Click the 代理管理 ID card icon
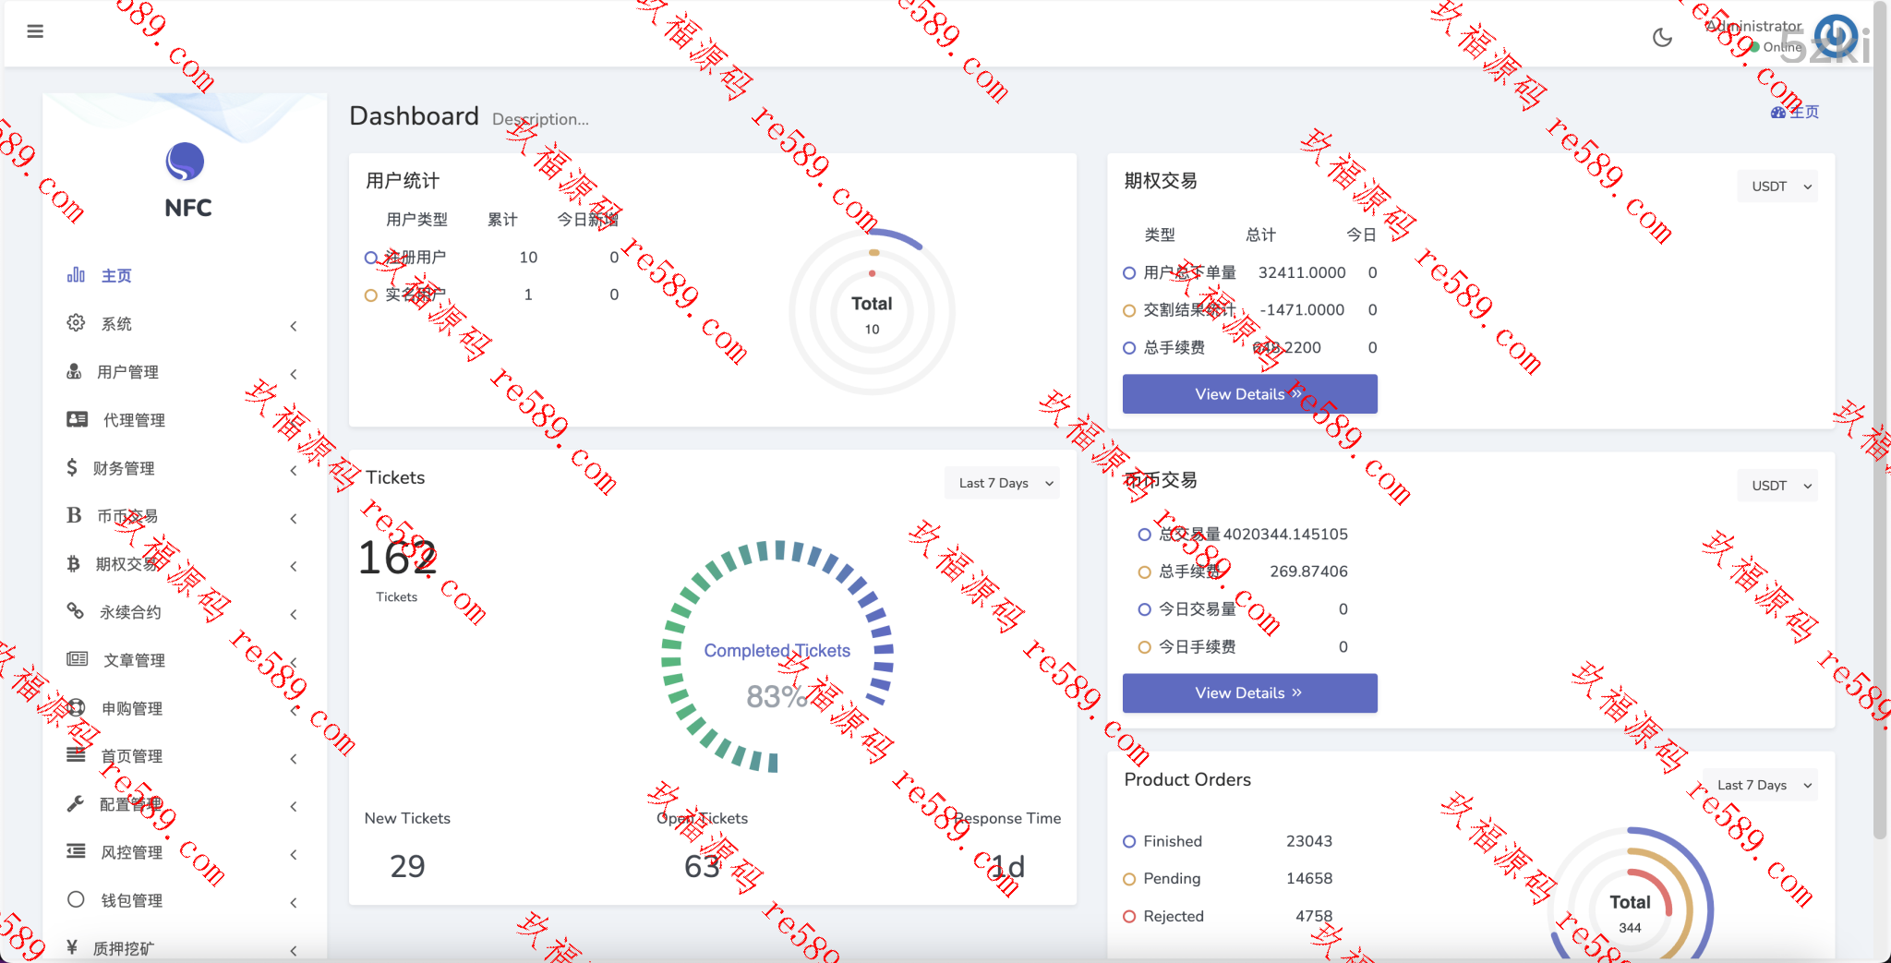The image size is (1891, 963). [77, 419]
